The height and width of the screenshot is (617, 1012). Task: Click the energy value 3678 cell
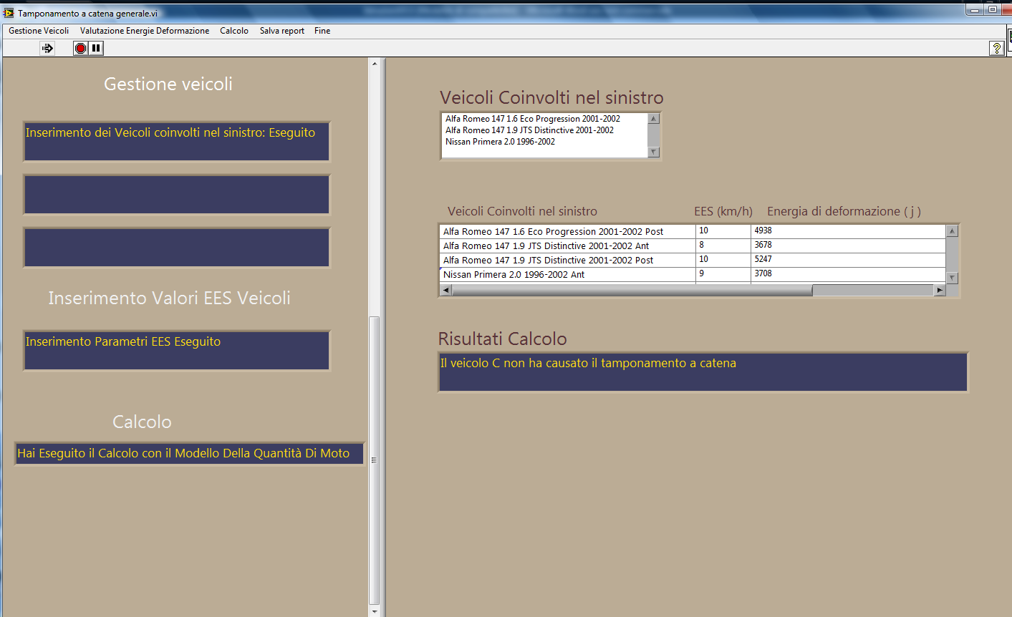coord(849,246)
